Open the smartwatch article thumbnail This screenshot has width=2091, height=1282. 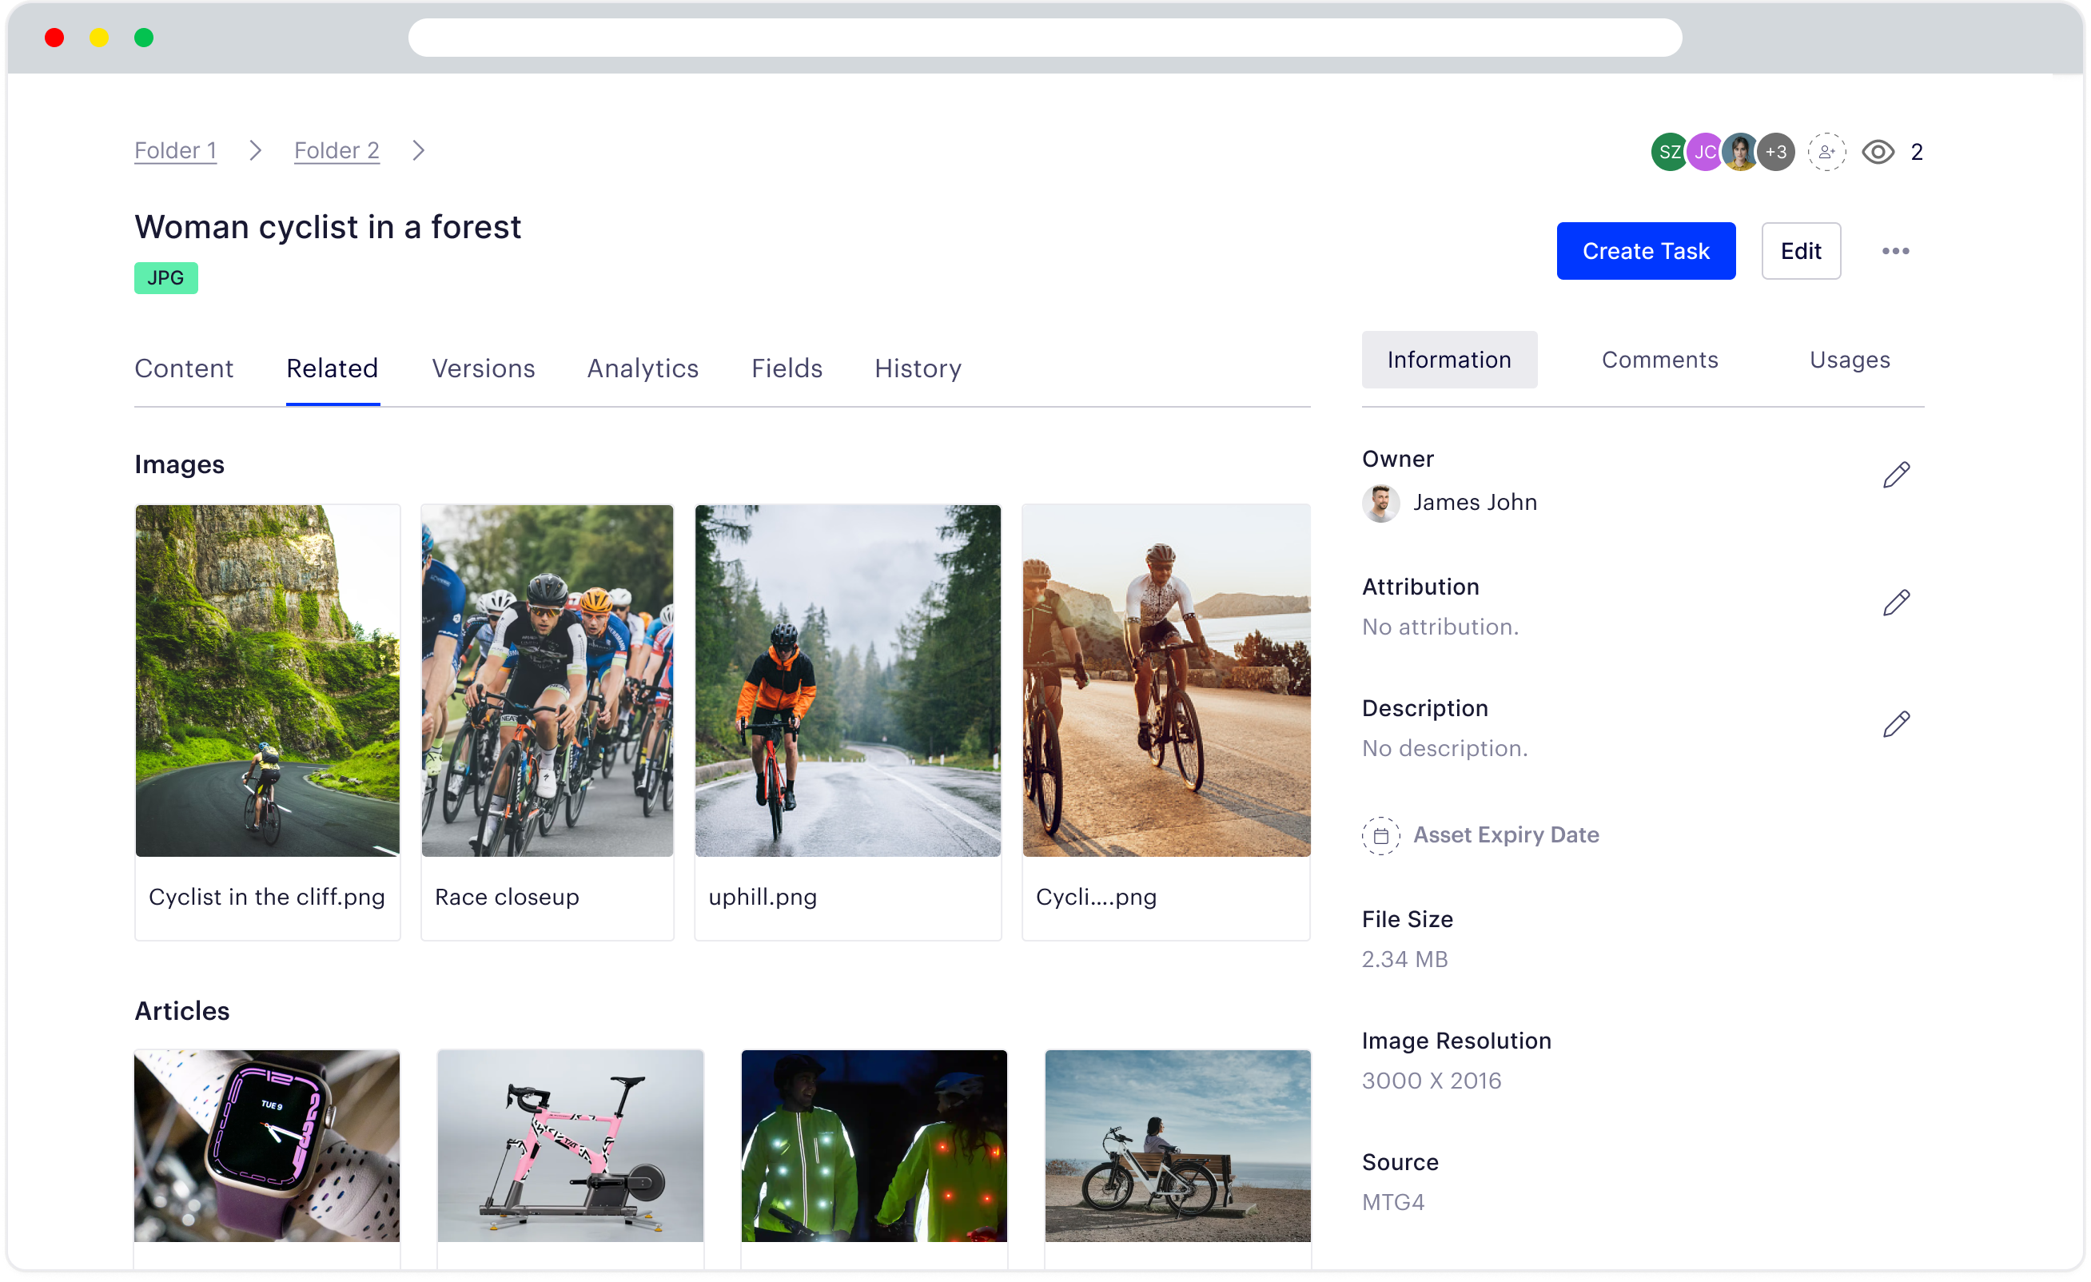[267, 1146]
